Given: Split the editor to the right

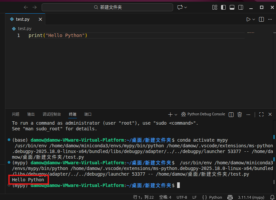Looking at the screenshot, I should (261, 19).
